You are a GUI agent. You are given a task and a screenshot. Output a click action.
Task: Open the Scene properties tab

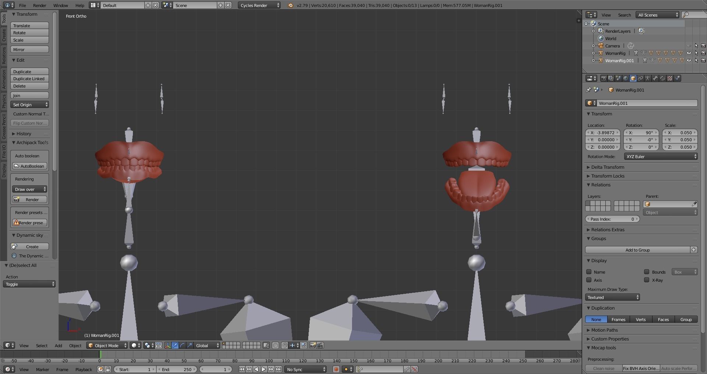point(618,78)
